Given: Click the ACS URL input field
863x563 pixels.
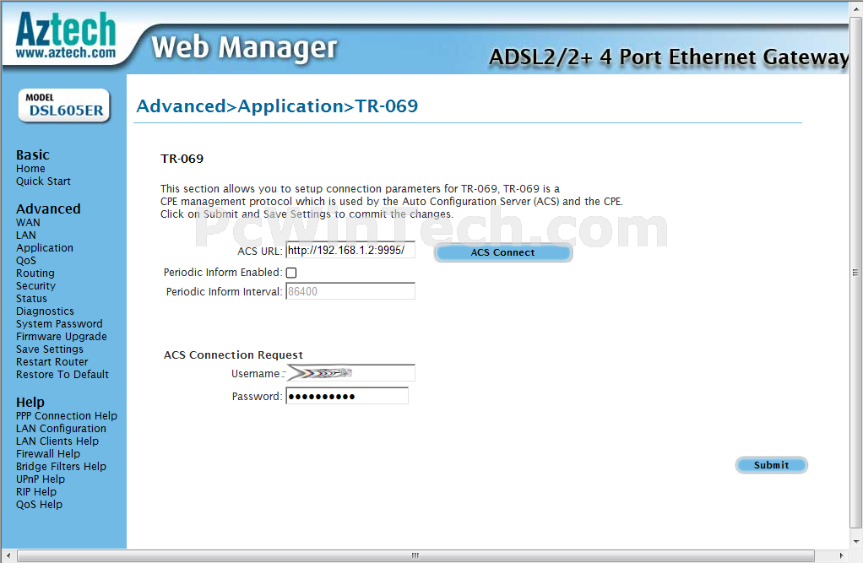Looking at the screenshot, I should [x=350, y=251].
